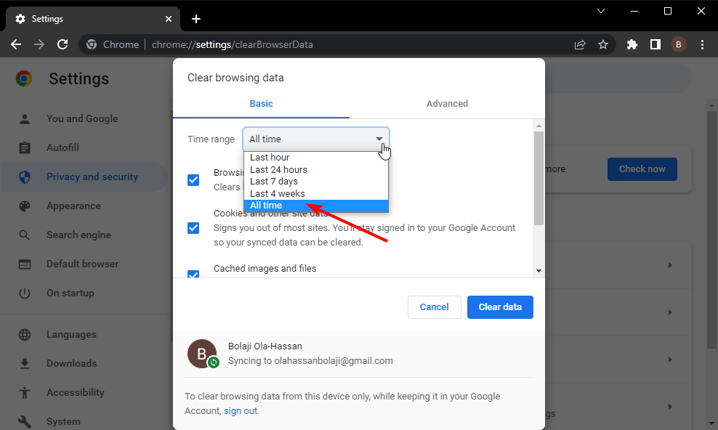Toggle Cached images and files checkbox

[x=193, y=274]
